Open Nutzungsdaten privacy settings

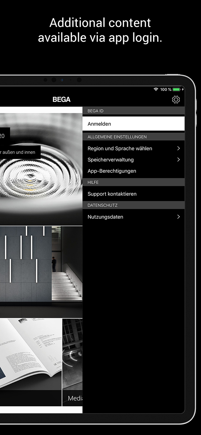point(133,217)
